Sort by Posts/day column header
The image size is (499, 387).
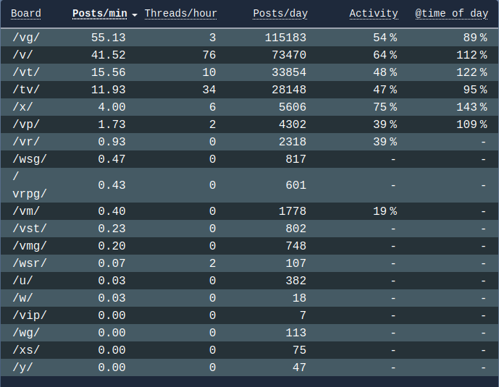(x=280, y=13)
